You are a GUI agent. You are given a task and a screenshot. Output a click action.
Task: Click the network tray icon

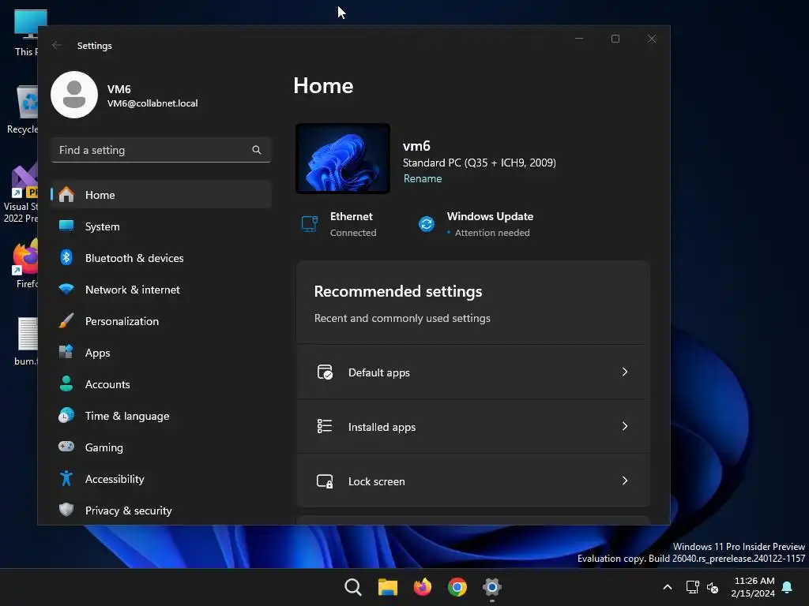(692, 587)
